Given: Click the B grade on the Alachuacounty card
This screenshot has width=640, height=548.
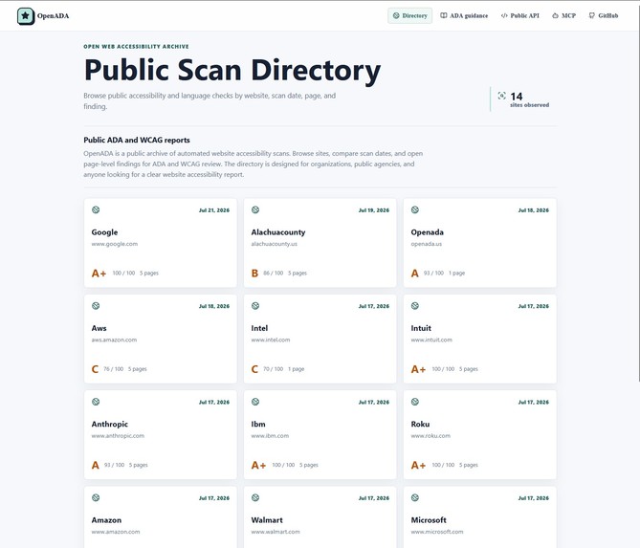Looking at the screenshot, I should 254,273.
